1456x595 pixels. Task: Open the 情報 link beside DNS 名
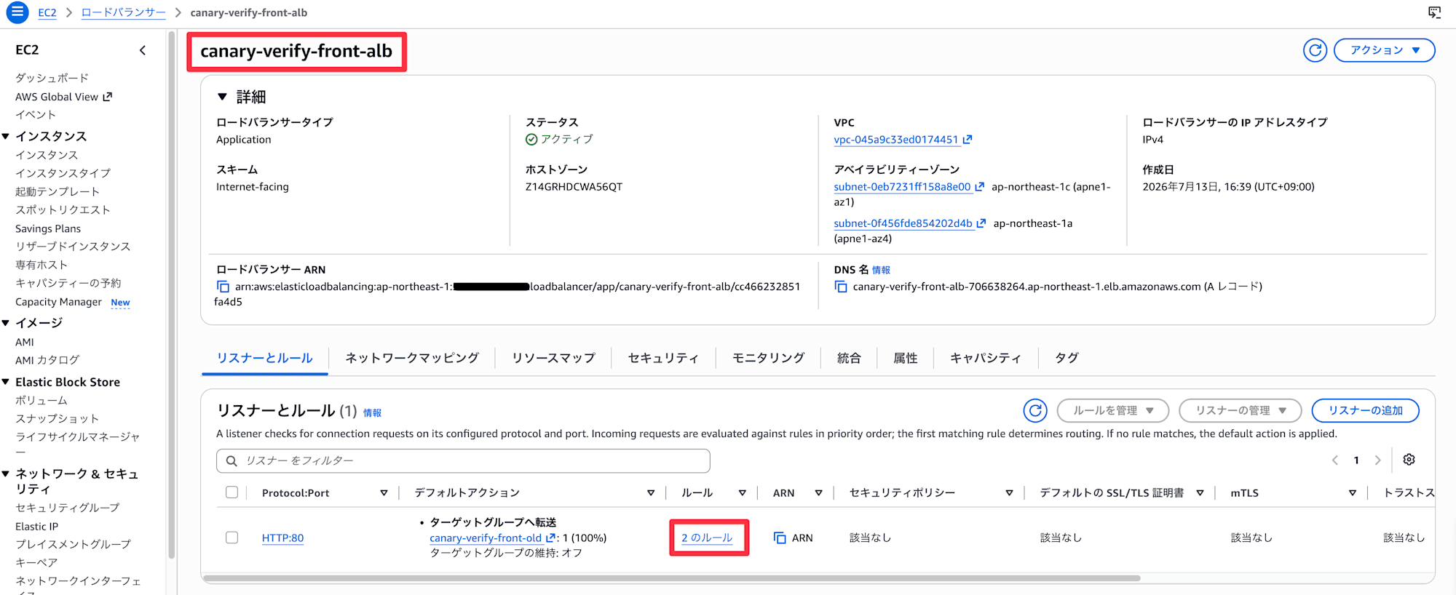881,270
